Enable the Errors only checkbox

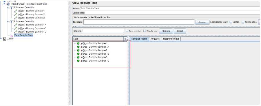point(231,22)
